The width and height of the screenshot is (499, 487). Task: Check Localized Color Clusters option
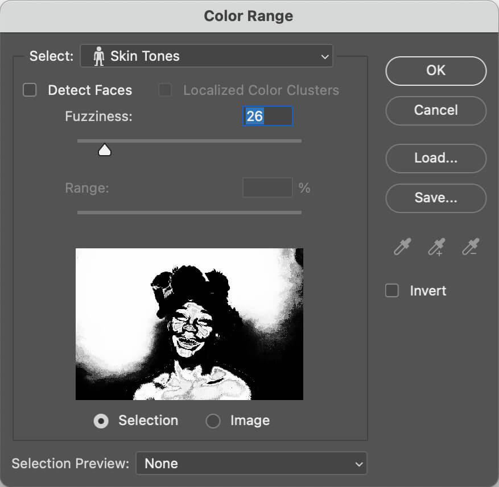[165, 90]
